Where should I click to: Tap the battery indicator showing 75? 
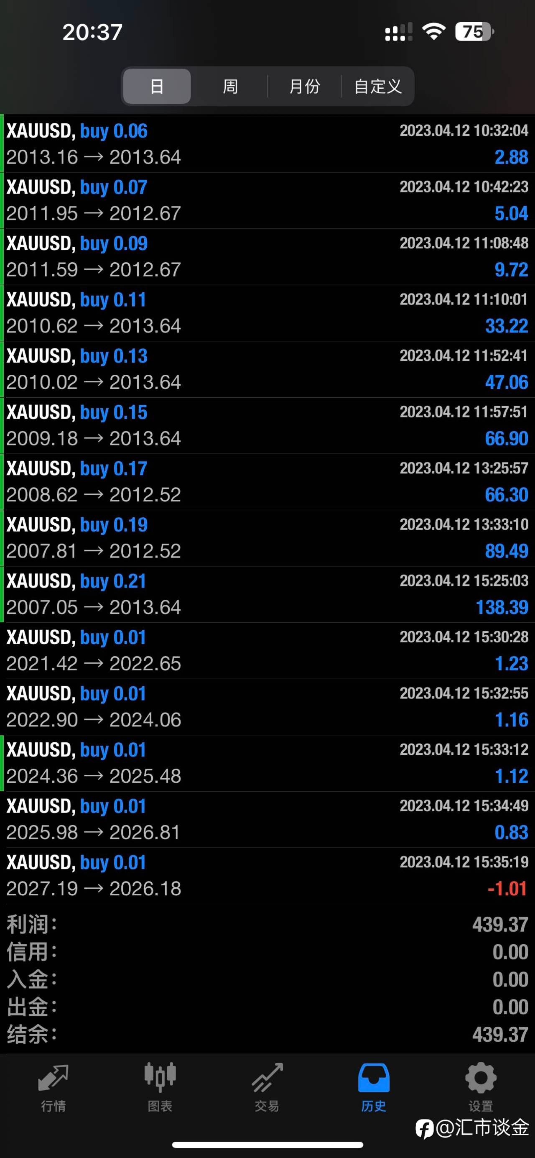coord(474,31)
